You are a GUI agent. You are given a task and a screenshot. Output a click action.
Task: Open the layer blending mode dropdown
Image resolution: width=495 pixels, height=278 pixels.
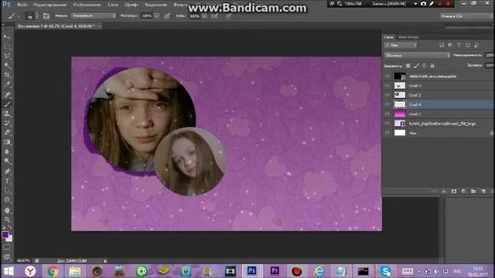(x=417, y=56)
